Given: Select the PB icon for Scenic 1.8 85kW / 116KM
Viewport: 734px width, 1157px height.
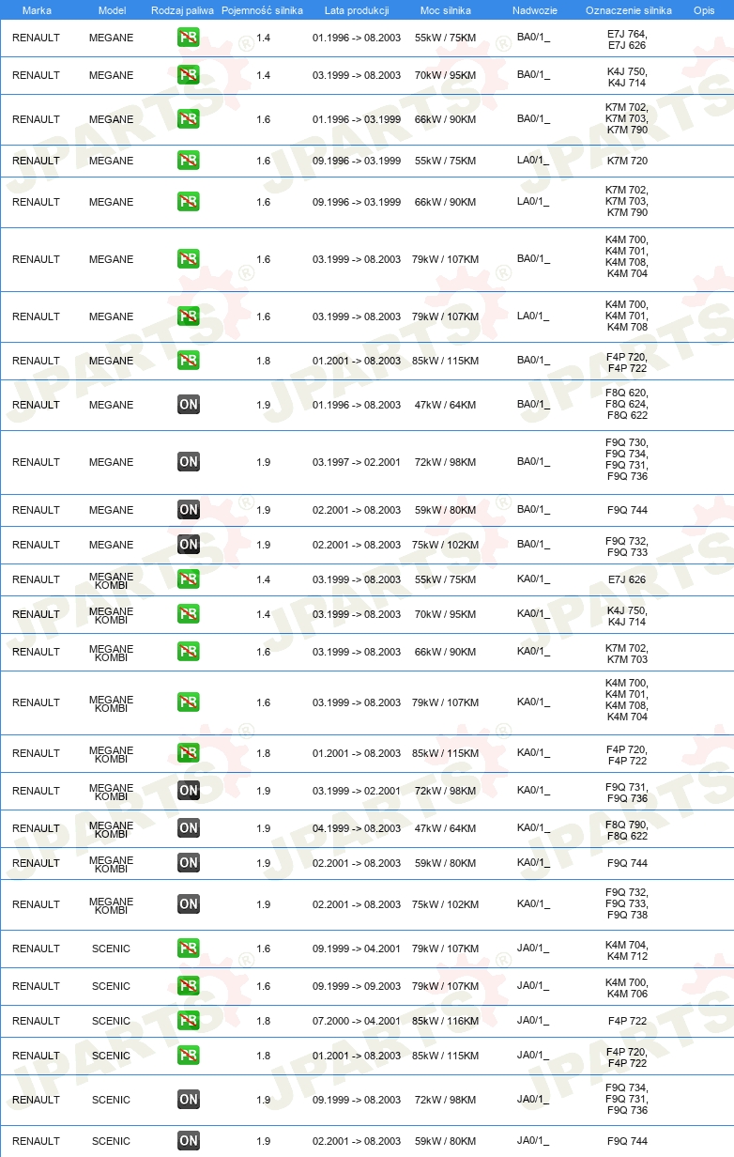Looking at the screenshot, I should pos(189,1021).
